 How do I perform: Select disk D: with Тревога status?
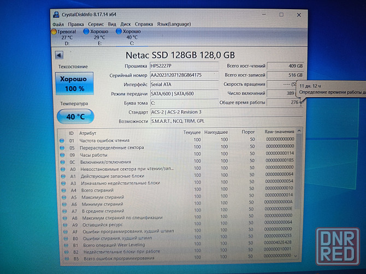[64, 37]
